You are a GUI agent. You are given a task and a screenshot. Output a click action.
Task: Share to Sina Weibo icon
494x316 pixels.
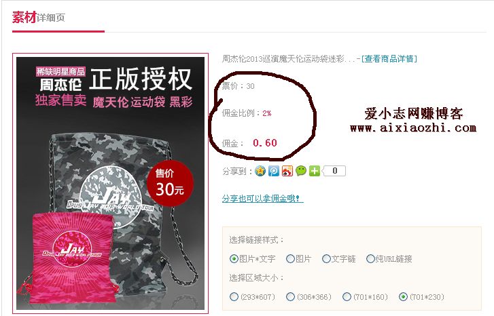[x=287, y=171]
